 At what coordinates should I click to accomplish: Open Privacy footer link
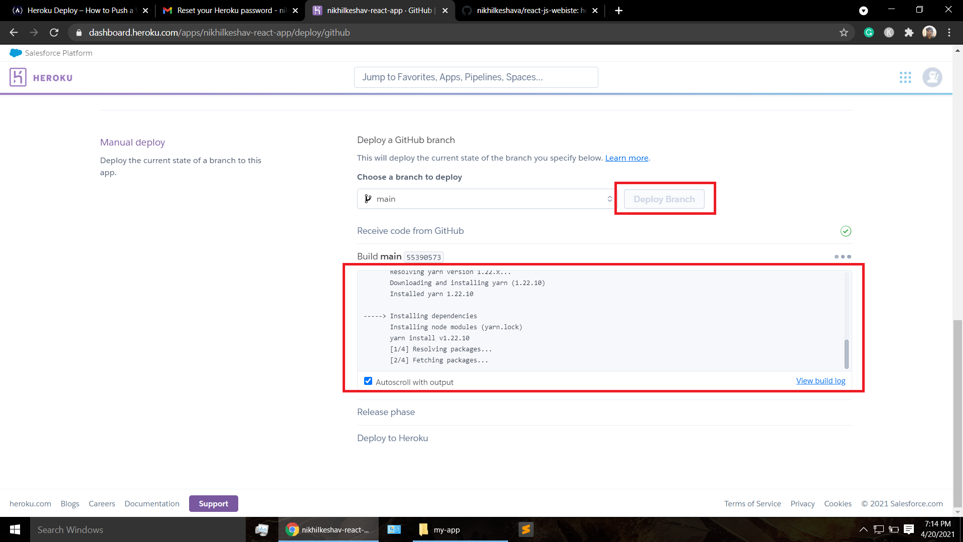tap(802, 503)
